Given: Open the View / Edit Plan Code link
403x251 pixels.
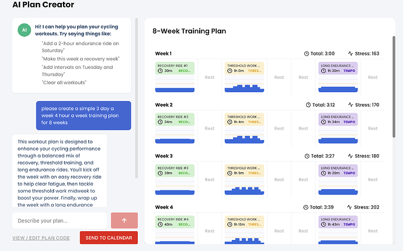Looking at the screenshot, I should [x=41, y=238].
